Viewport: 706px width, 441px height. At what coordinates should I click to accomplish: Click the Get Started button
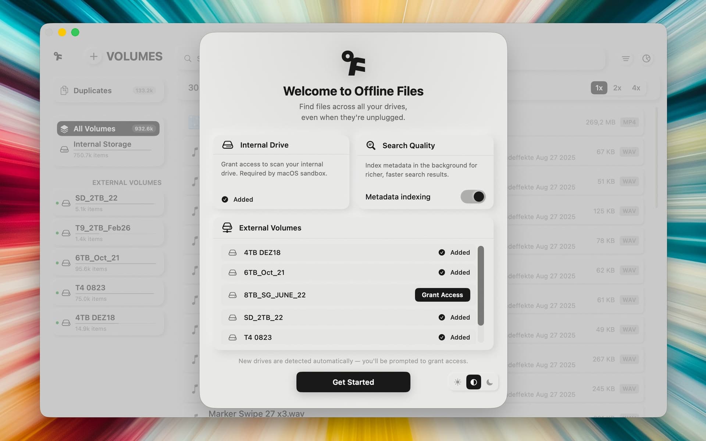353,382
